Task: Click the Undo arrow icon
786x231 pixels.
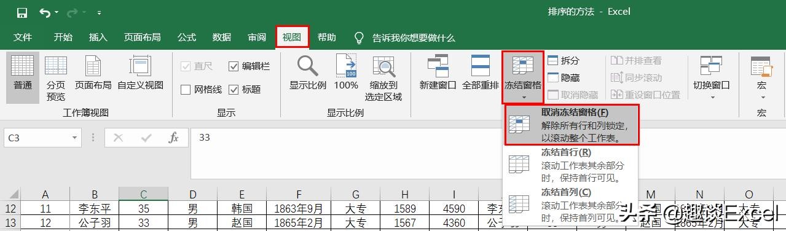Action: [45, 12]
